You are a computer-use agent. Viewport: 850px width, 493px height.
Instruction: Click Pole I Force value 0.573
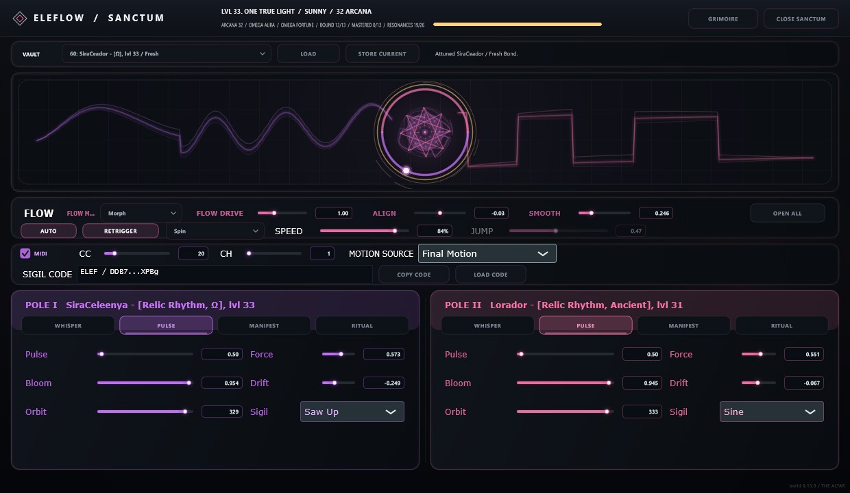pos(384,354)
